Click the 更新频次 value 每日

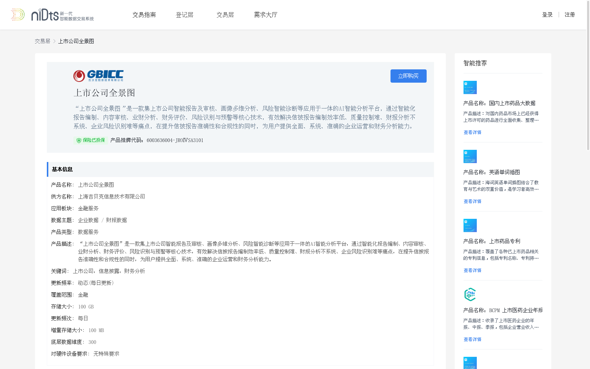(83, 318)
